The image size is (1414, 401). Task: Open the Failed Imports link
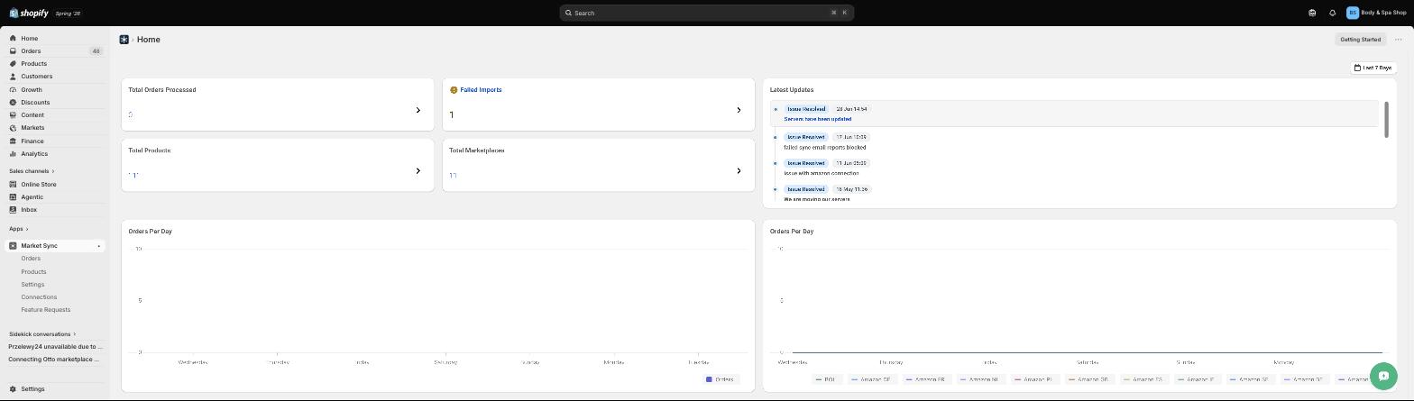481,90
